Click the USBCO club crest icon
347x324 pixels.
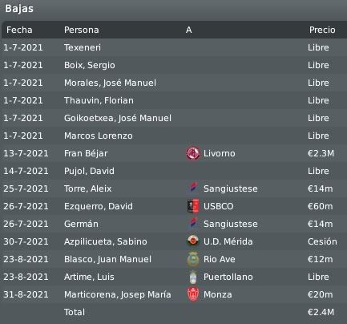pyautogui.click(x=193, y=206)
